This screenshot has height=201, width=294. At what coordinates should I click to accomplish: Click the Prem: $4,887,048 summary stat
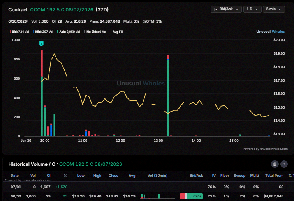click(x=105, y=21)
